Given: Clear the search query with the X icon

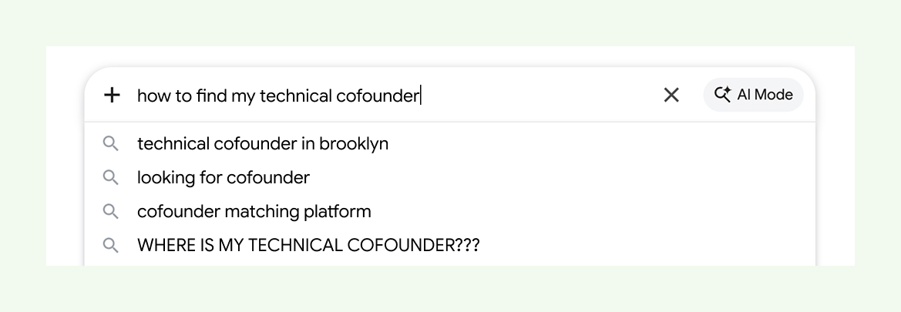Looking at the screenshot, I should coord(671,95).
